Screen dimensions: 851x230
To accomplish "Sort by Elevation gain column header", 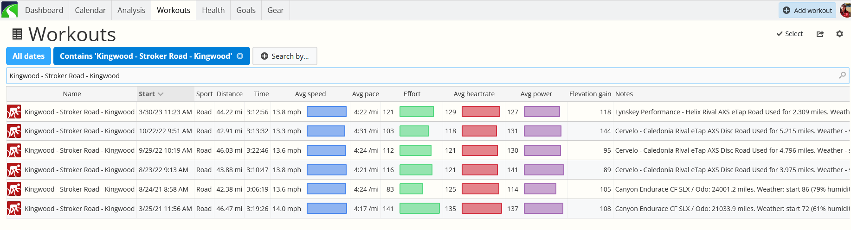I will point(590,94).
